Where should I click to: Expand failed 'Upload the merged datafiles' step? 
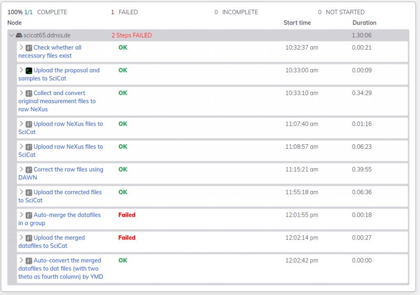[x=21, y=238]
